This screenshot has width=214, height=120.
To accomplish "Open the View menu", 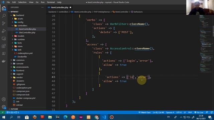I will coord(31,2).
